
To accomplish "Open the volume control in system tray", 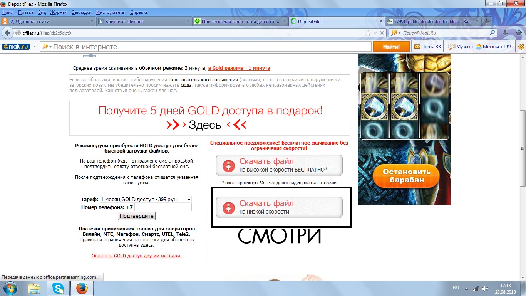I will point(485,288).
